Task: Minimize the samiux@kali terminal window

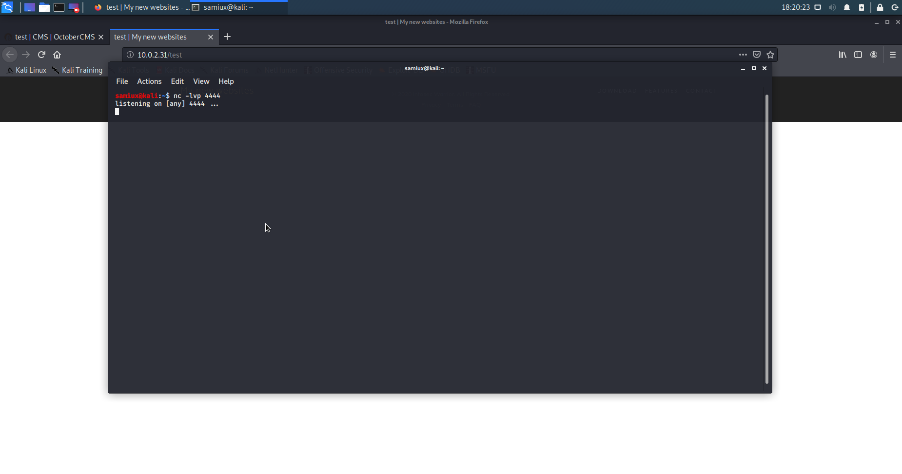Action: 743,69
